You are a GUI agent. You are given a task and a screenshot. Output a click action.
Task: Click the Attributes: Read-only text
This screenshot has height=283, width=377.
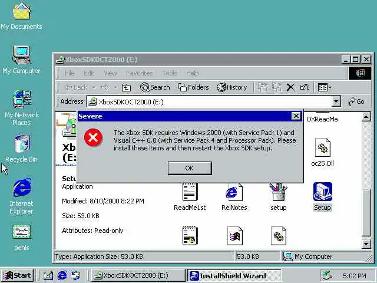(92, 231)
